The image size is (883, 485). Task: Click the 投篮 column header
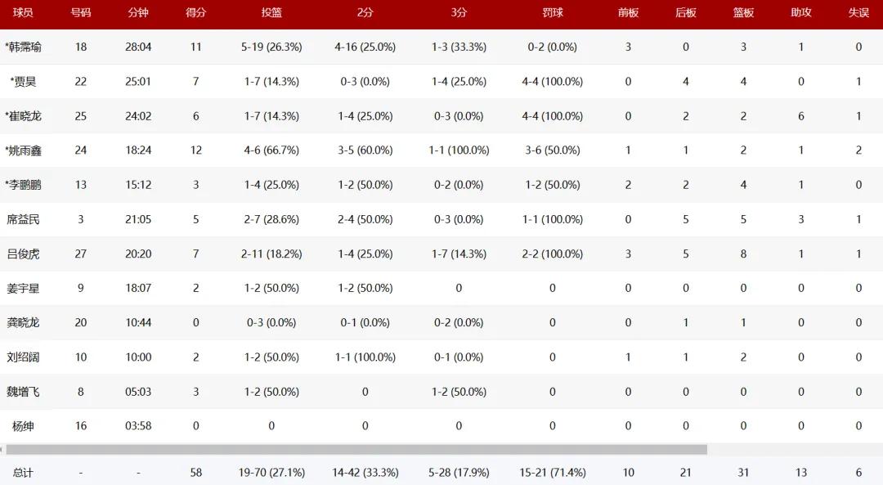pyautogui.click(x=271, y=13)
